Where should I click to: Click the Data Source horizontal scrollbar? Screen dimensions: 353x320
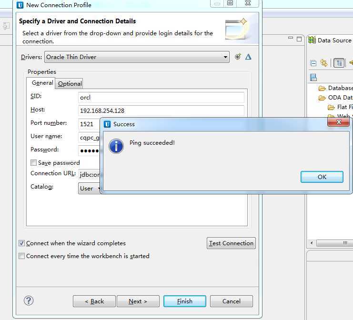pos(334,243)
